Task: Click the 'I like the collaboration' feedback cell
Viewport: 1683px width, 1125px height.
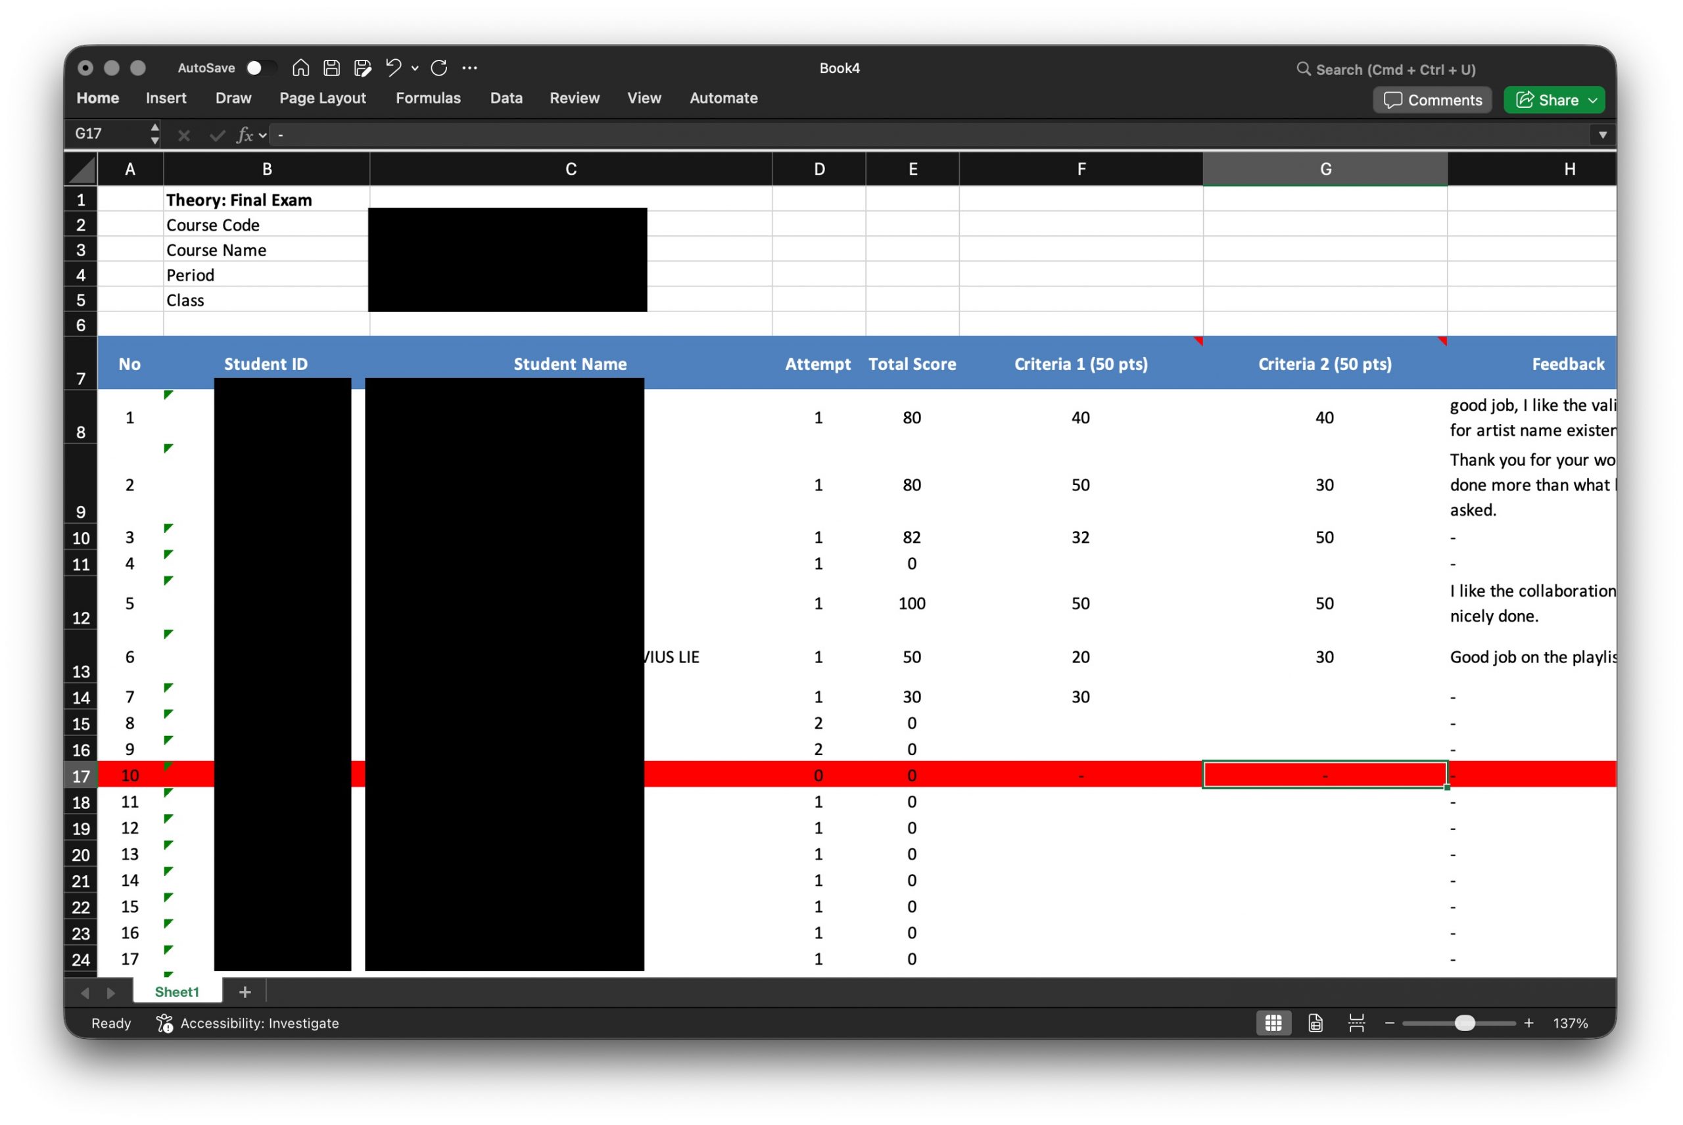Action: pyautogui.click(x=1532, y=603)
